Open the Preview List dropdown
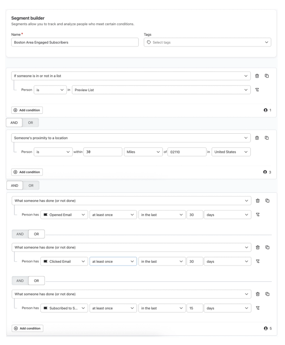 pyautogui.click(x=161, y=90)
